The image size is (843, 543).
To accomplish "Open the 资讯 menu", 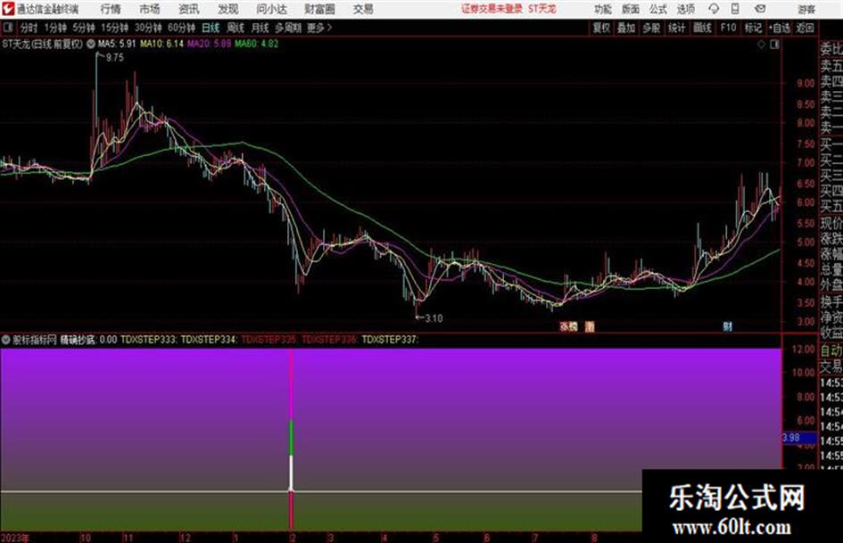I will tap(189, 9).
